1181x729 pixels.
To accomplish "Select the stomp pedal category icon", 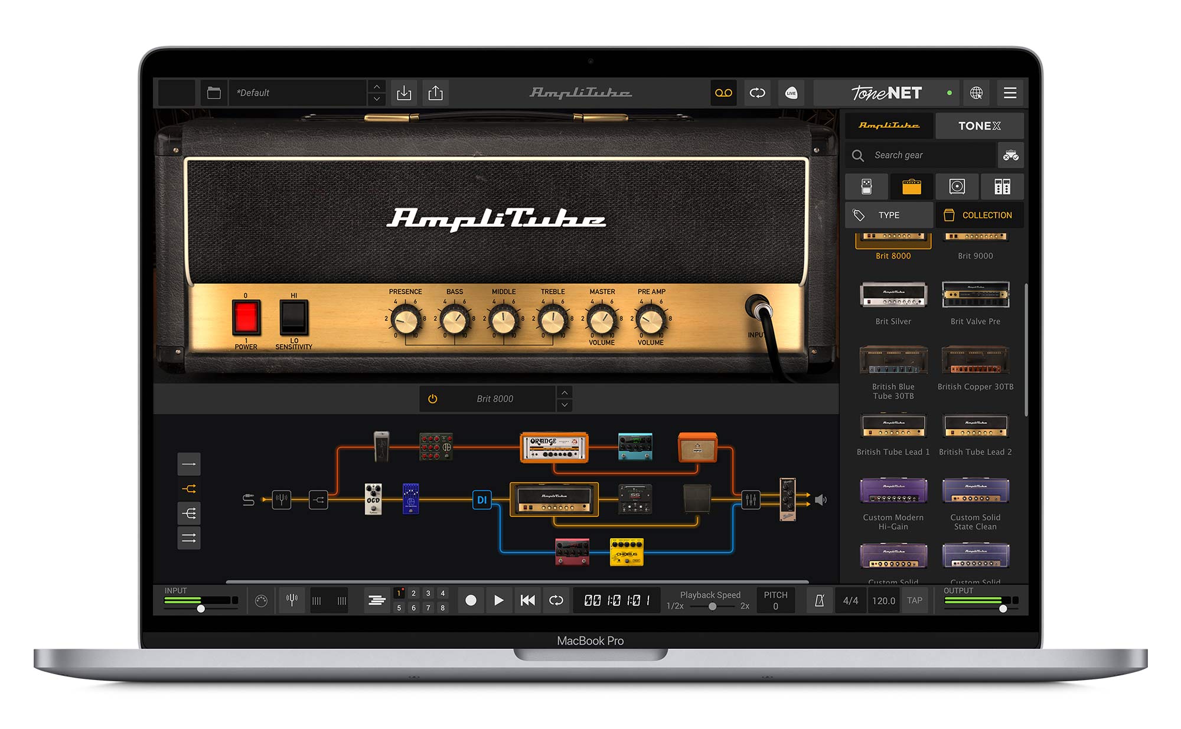I will coord(866,187).
